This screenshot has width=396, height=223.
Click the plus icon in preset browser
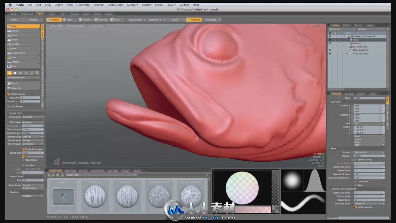(62, 175)
